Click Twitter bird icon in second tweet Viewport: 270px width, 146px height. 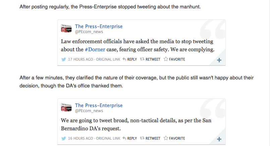pos(63,138)
